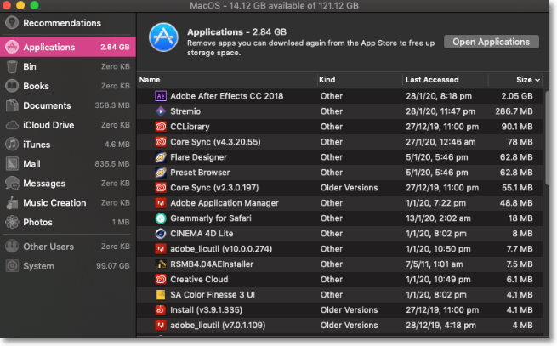Click the 48.8 MB size value
The height and width of the screenshot is (346, 557).
click(x=516, y=203)
